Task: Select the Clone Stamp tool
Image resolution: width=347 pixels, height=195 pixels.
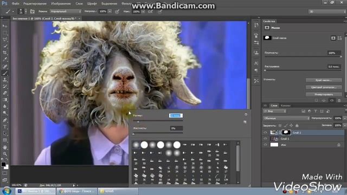Action: (5, 80)
